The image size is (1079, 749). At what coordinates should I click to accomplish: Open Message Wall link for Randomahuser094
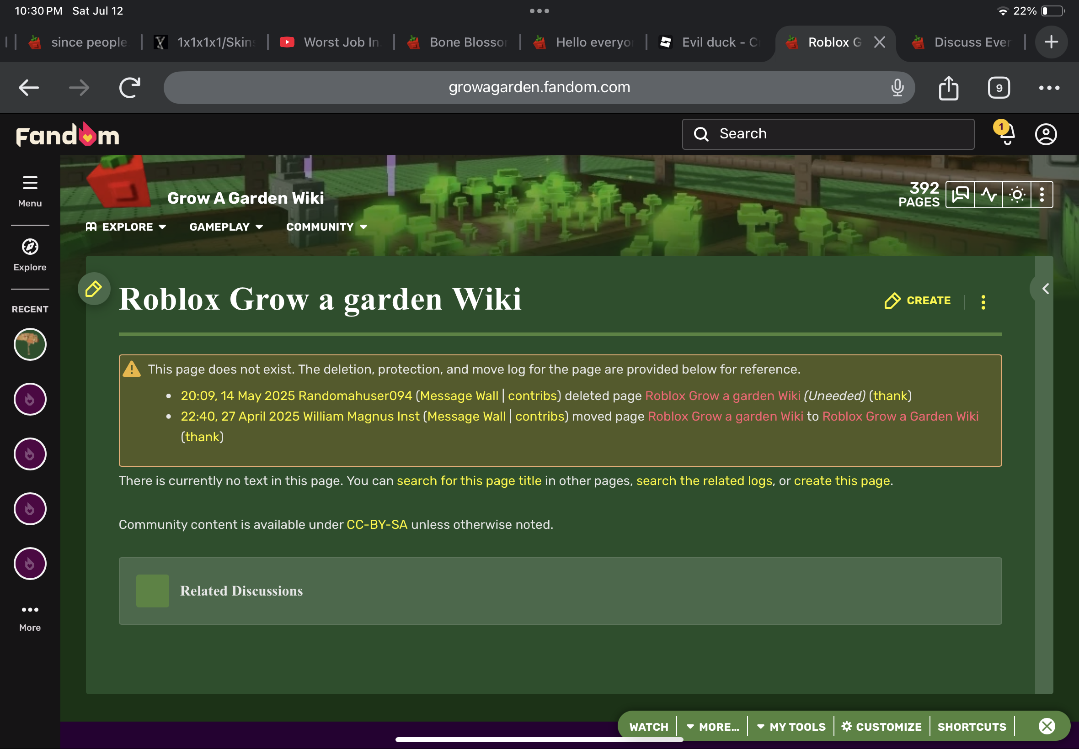pos(459,396)
